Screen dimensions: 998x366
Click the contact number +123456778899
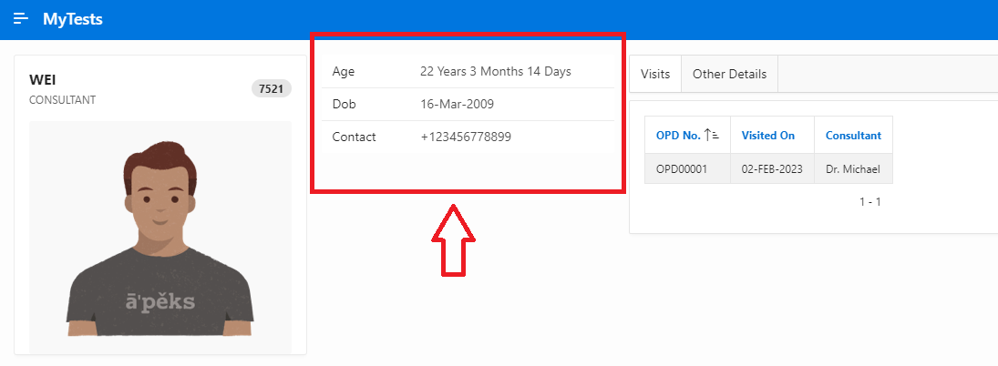(x=466, y=137)
